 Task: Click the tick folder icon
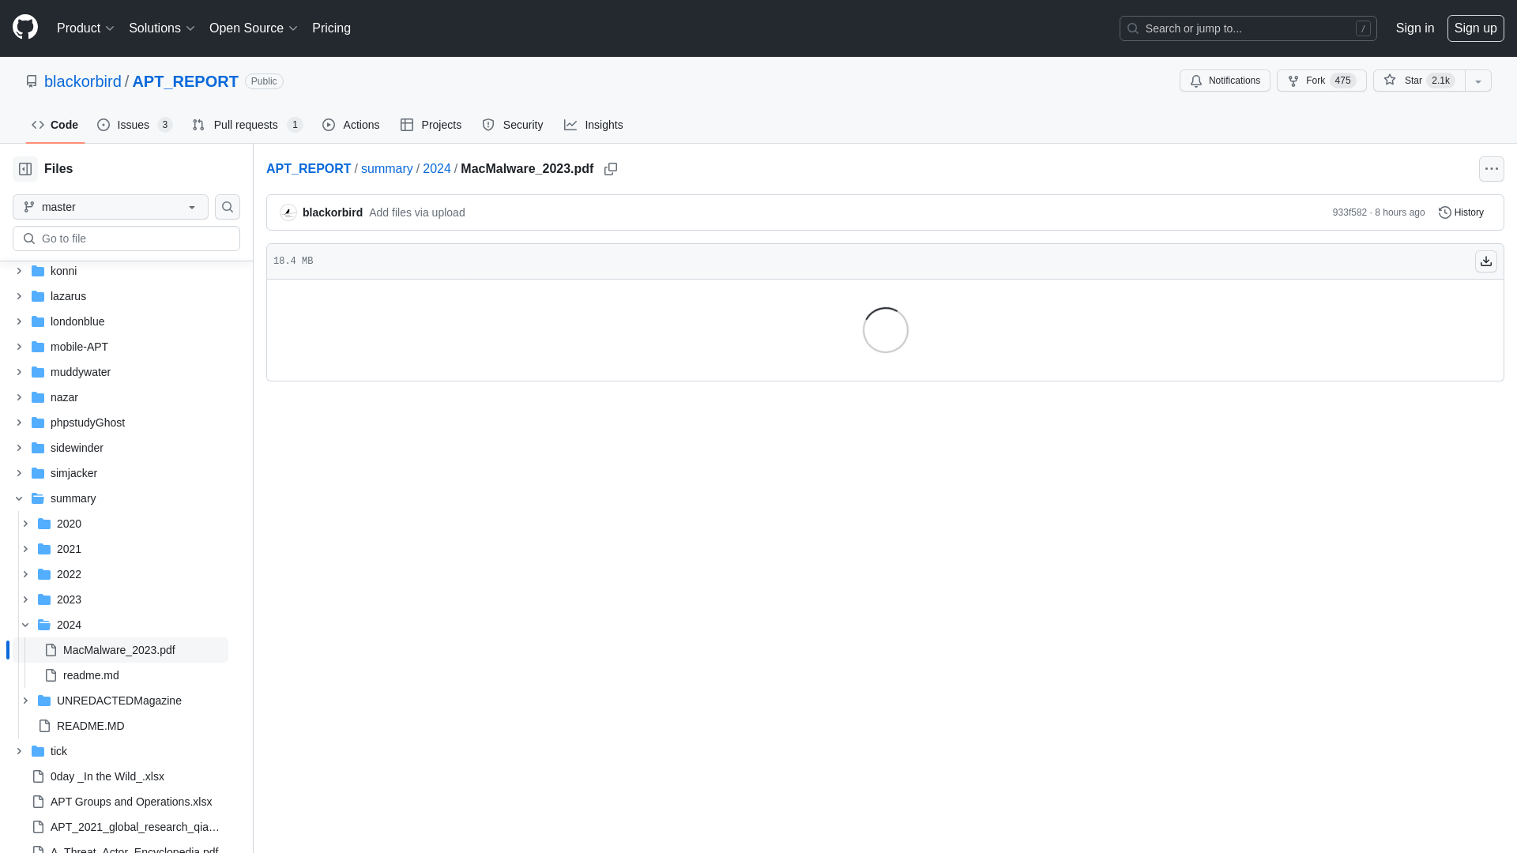point(38,751)
